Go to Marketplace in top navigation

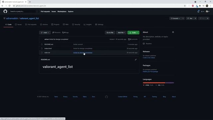(62, 12)
